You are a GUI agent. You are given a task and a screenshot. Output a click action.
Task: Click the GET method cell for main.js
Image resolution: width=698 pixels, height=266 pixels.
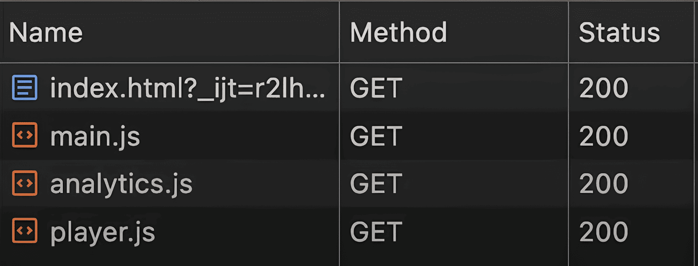(376, 136)
